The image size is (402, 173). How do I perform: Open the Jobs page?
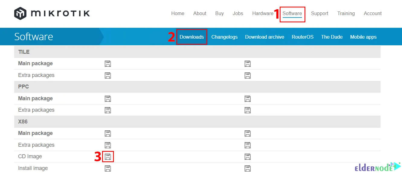click(x=238, y=13)
